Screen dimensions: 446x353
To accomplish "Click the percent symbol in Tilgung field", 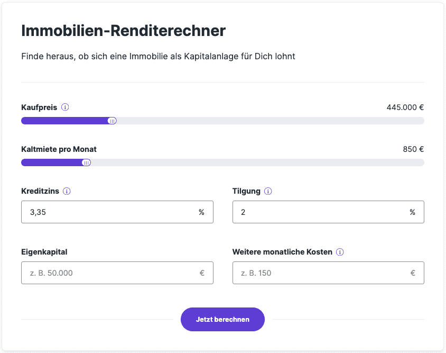I will pos(412,212).
